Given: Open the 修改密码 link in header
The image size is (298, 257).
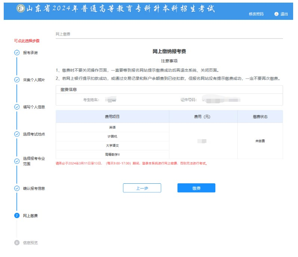Looking at the screenshot, I should (x=256, y=14).
